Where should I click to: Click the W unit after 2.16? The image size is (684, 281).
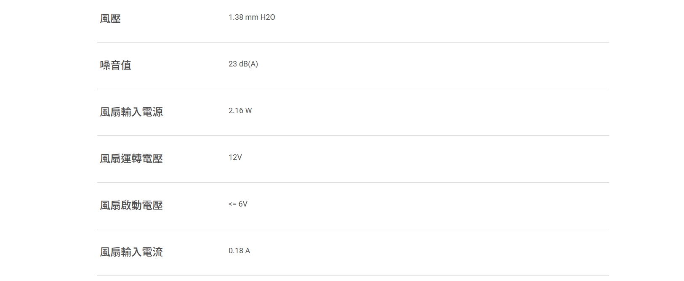click(248, 111)
